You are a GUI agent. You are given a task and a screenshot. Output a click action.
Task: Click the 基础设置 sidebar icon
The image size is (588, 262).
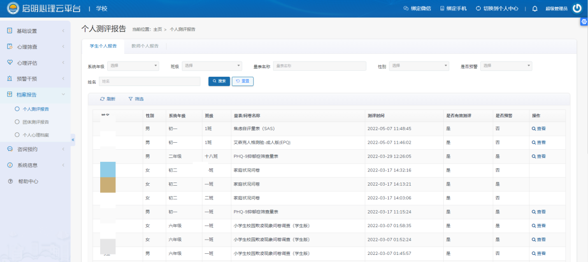pyautogui.click(x=10, y=31)
